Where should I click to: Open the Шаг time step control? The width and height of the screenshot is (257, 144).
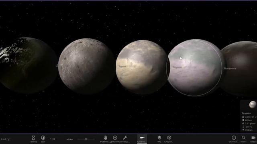point(43,139)
